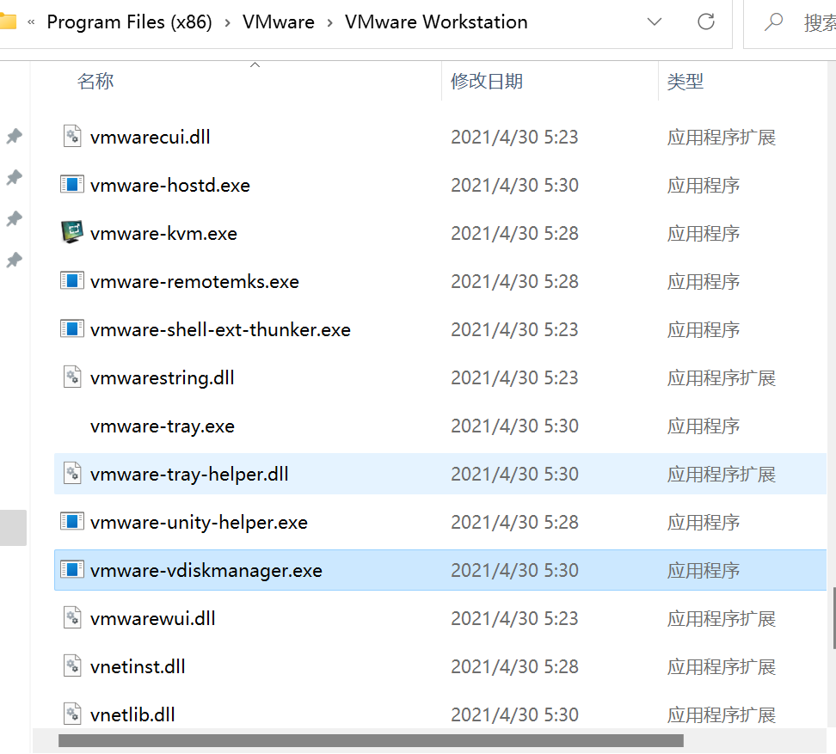Select the vnetlib.dll file icon
Image resolution: width=836 pixels, height=754 pixels.
tap(72, 714)
